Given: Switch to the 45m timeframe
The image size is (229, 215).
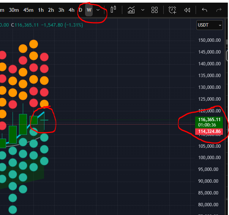Looking at the screenshot, I should 28,10.
